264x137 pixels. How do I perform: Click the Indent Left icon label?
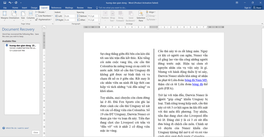(56, 16)
